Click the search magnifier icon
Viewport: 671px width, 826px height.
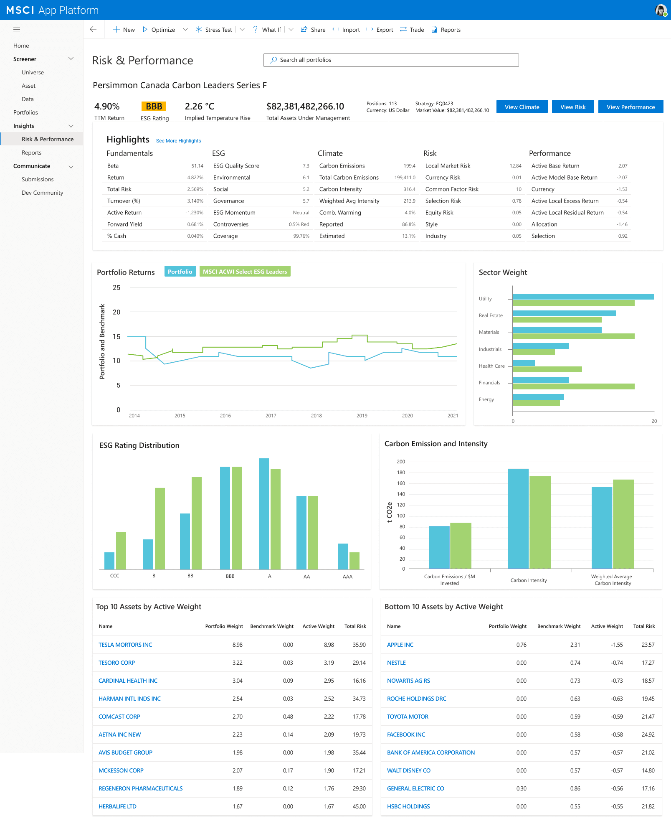[273, 60]
